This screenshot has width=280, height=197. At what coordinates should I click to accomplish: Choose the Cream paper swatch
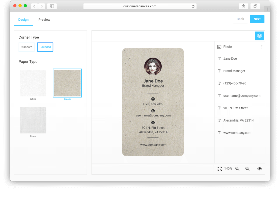tap(67, 83)
